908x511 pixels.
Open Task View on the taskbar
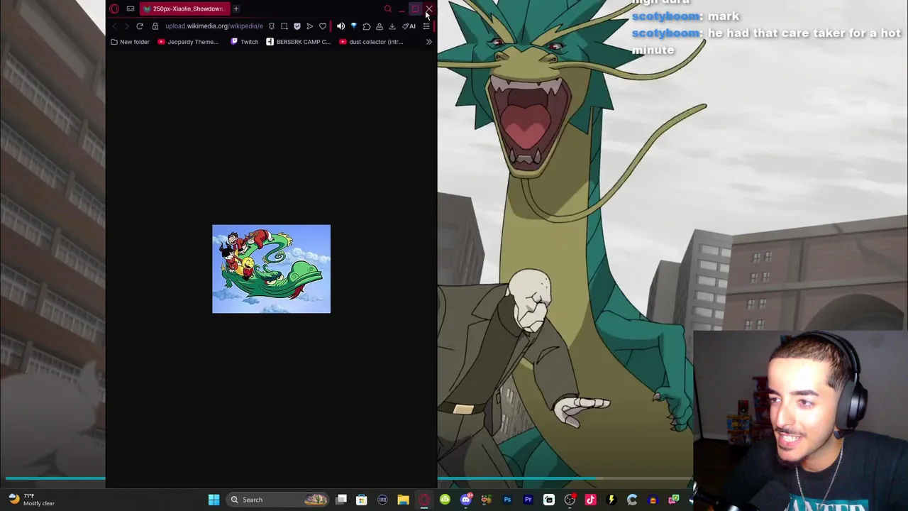click(341, 500)
